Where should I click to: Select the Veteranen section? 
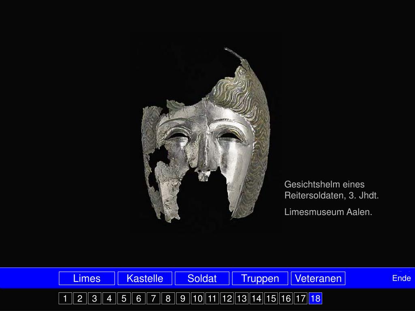pos(318,278)
